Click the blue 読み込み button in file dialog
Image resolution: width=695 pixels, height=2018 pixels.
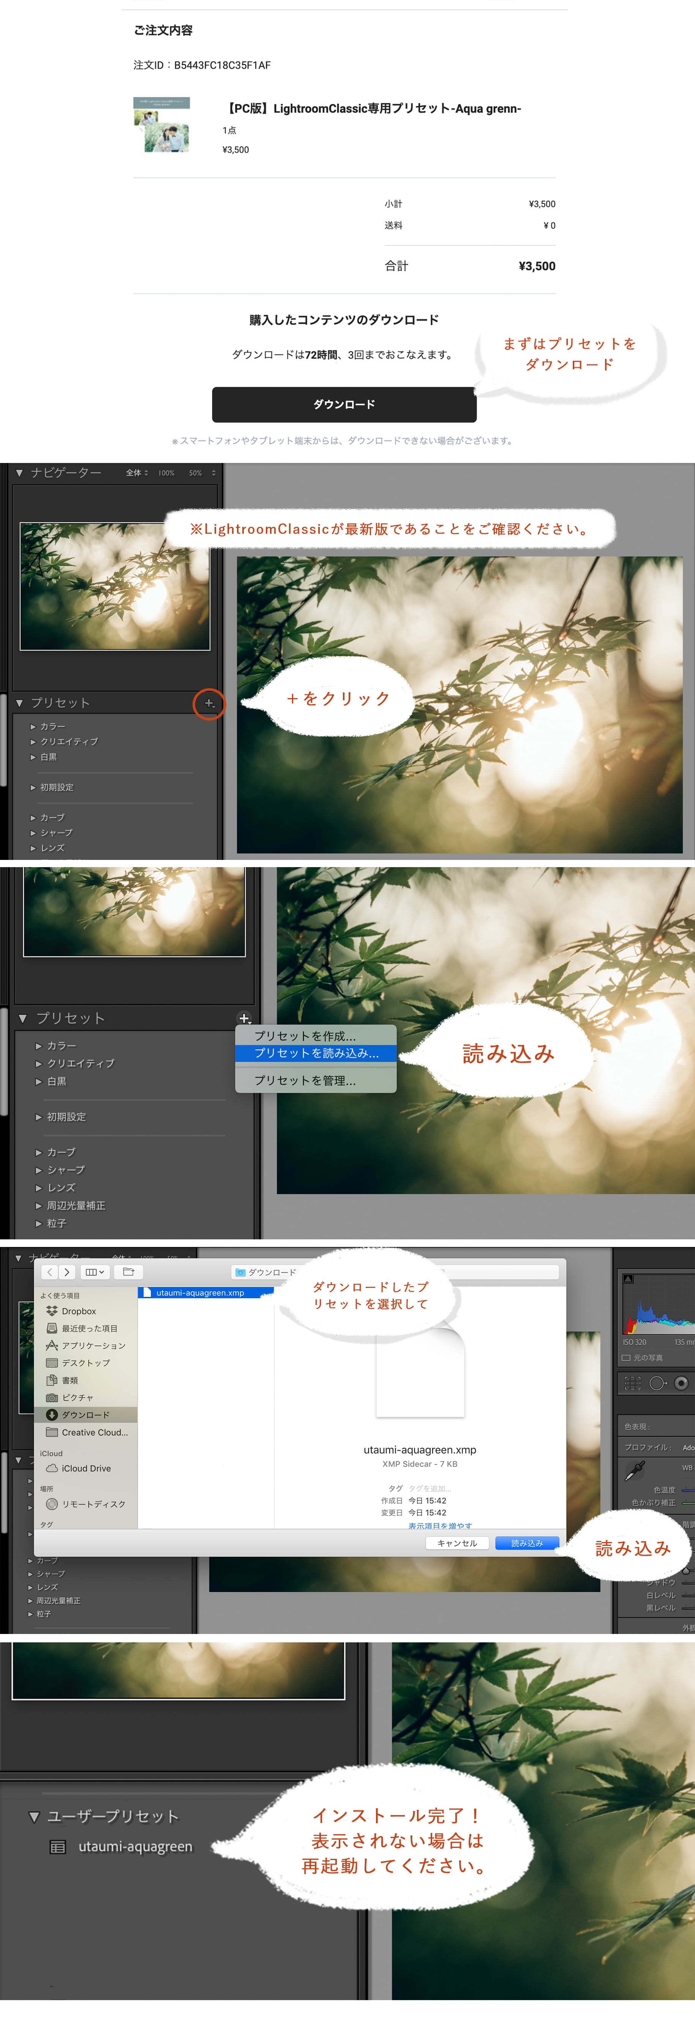click(527, 1543)
